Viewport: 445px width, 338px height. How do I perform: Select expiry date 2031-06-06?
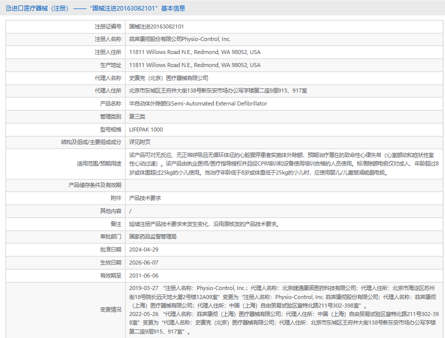[x=143, y=276]
